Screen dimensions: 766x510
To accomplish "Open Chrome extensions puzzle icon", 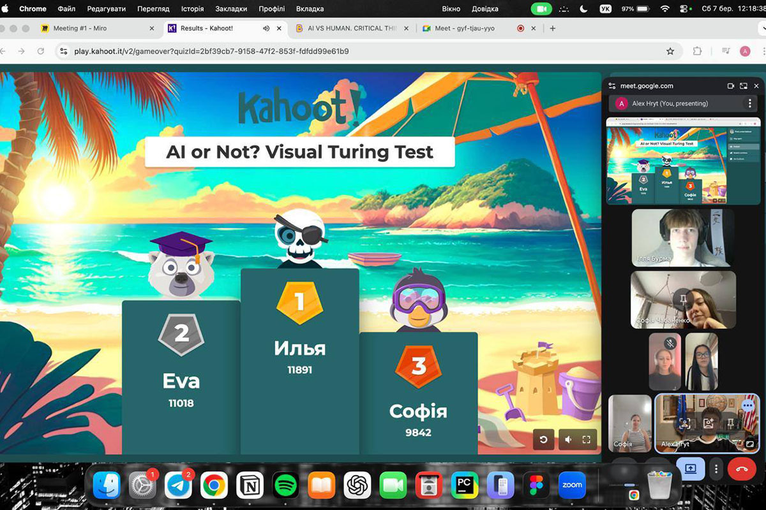I will point(697,51).
